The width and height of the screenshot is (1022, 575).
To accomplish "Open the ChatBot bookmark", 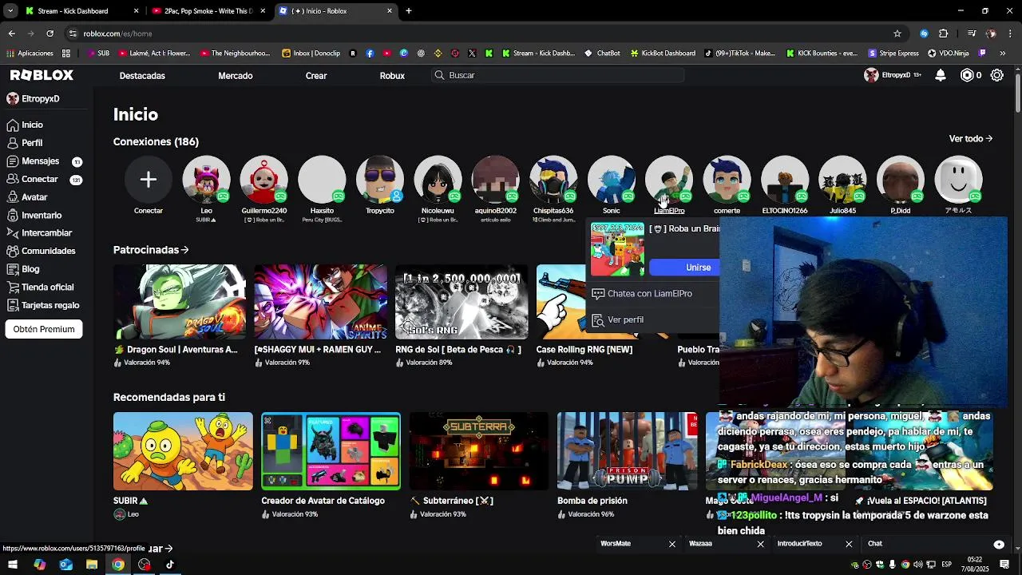I will pos(602,54).
